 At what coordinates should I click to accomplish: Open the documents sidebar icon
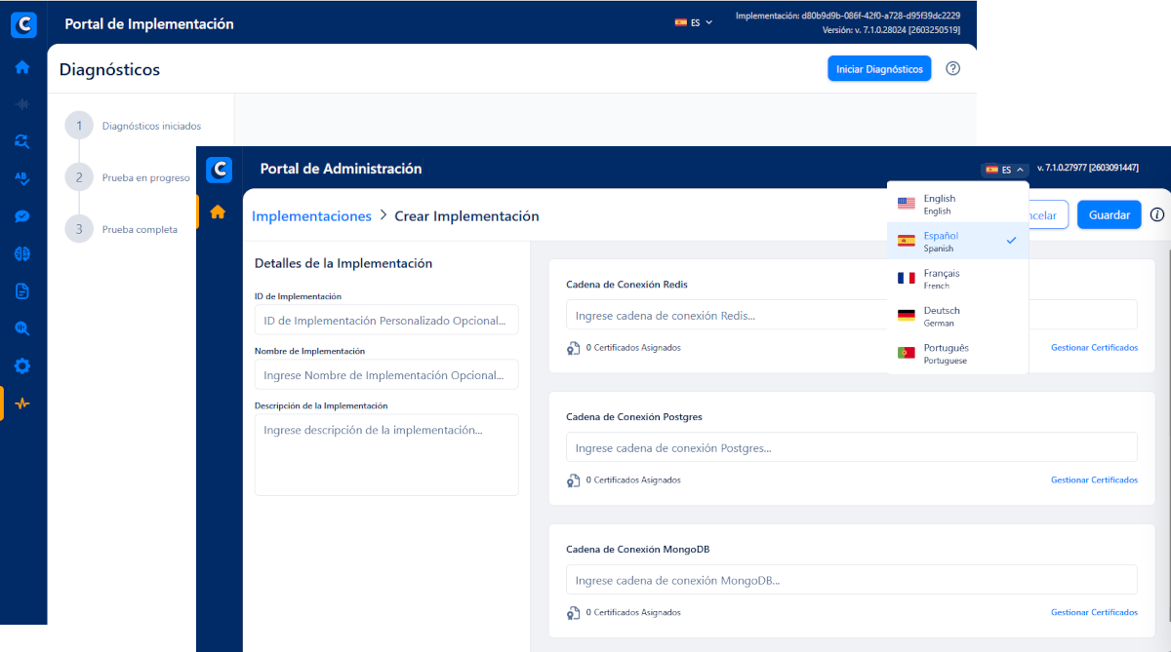(x=22, y=290)
